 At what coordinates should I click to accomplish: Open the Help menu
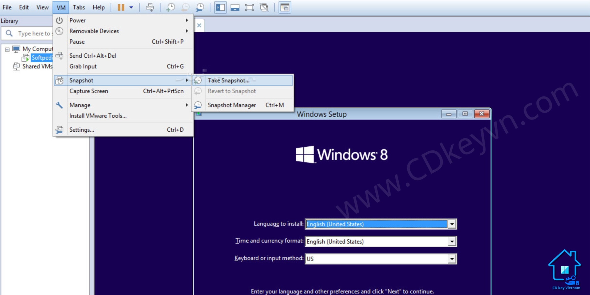(x=99, y=7)
